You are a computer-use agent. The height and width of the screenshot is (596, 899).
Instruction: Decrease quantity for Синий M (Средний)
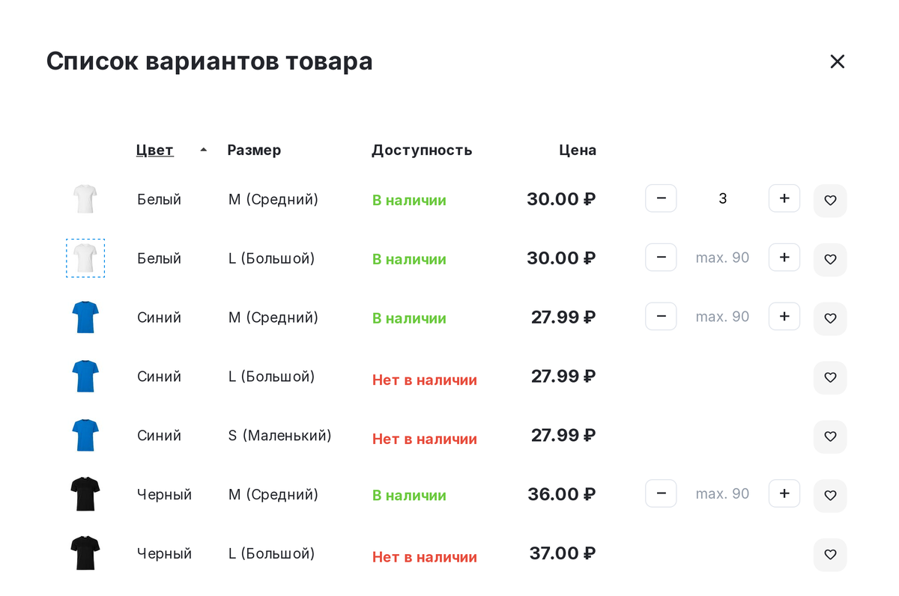tap(661, 317)
